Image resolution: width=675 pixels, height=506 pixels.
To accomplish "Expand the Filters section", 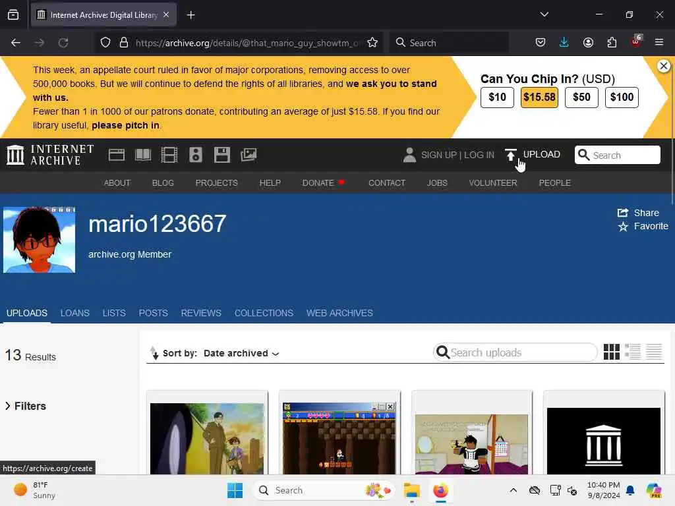I will point(26,406).
